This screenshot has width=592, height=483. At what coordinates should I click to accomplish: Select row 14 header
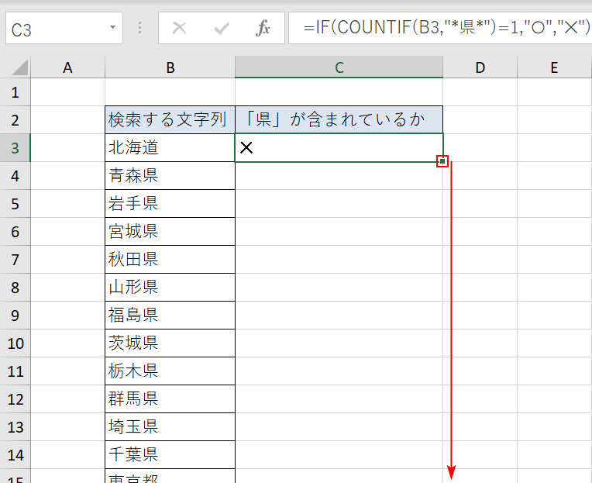point(15,455)
